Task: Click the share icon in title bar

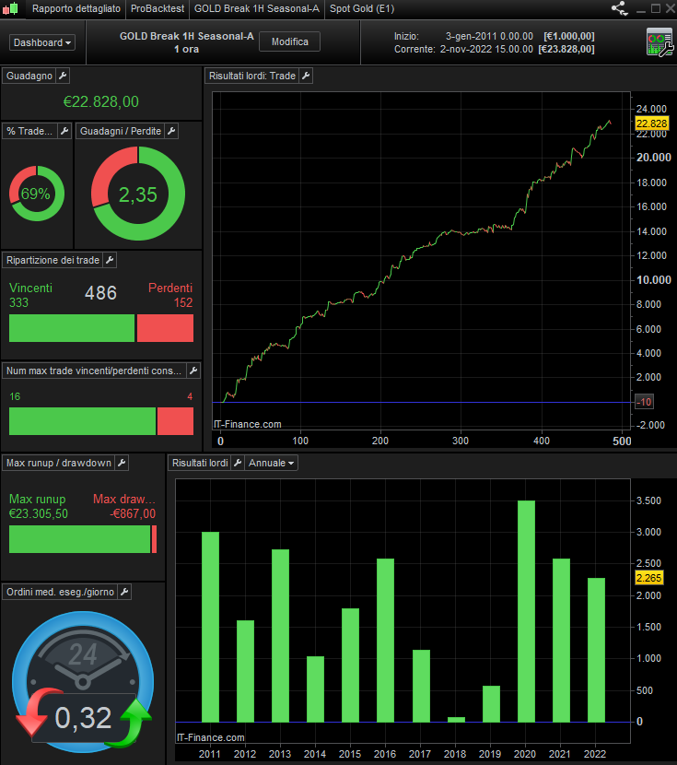Action: pos(620,8)
